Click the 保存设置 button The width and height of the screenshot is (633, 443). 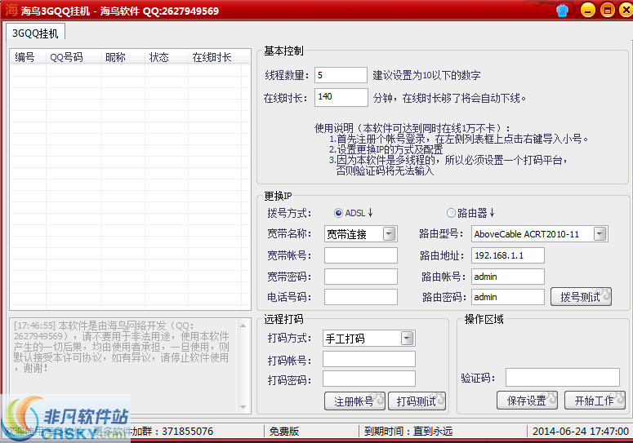coord(527,401)
